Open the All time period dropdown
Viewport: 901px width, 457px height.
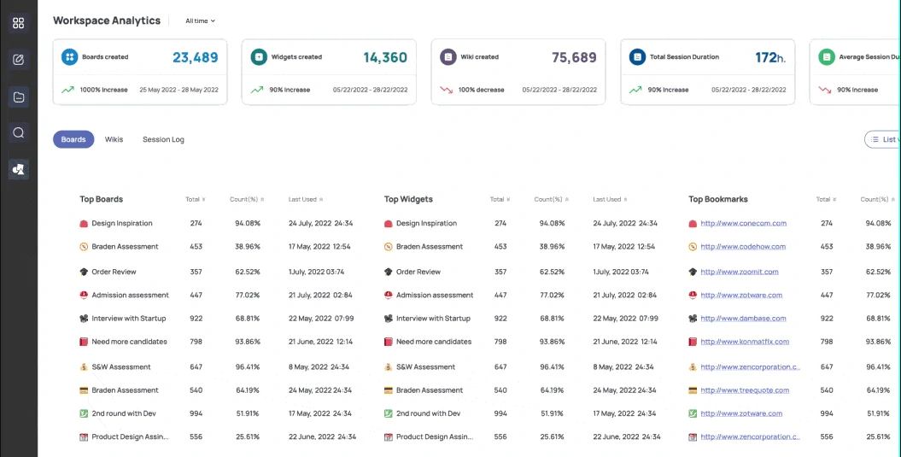click(200, 21)
